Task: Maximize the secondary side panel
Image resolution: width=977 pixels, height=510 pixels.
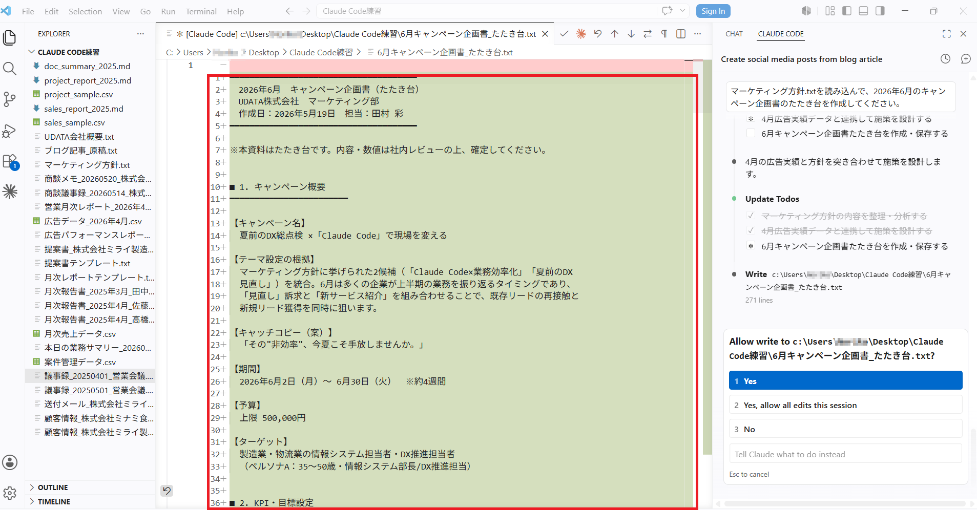Action: (946, 34)
